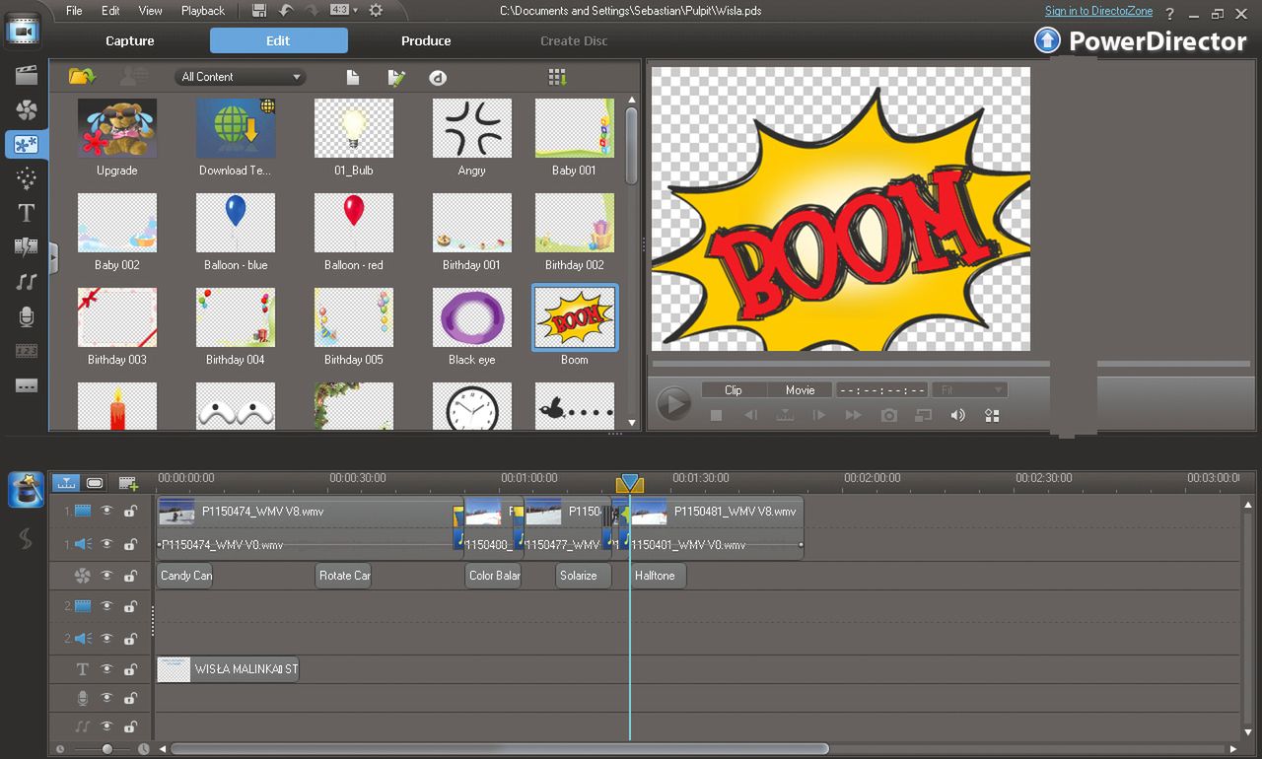Lock the title track padlock
The width and height of the screenshot is (1262, 759).
point(129,669)
